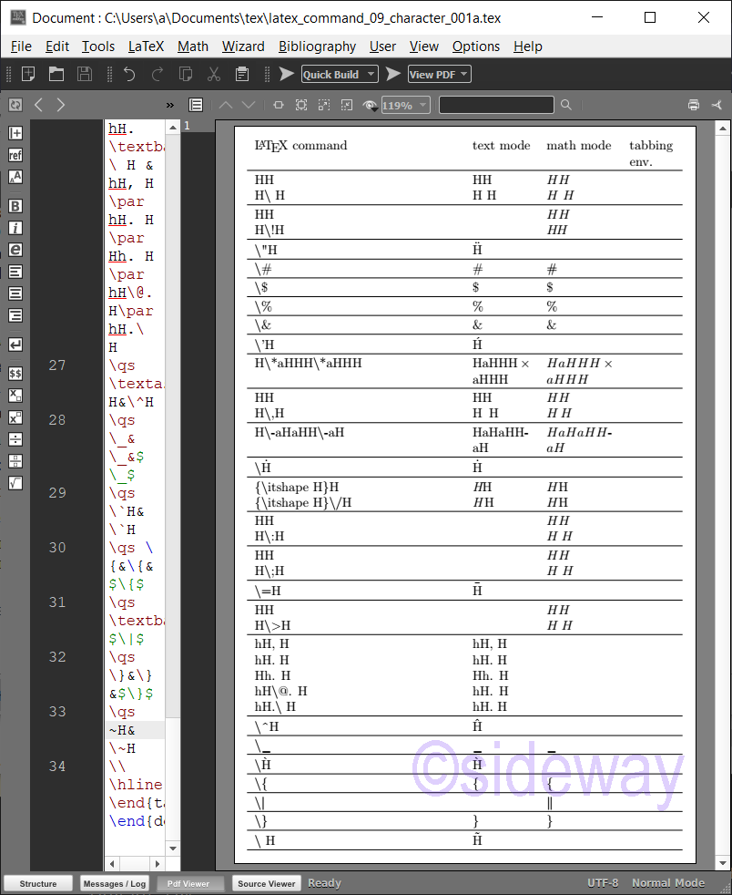Toggle the Structure panel button
The height and width of the screenshot is (895, 732).
pyautogui.click(x=37, y=883)
